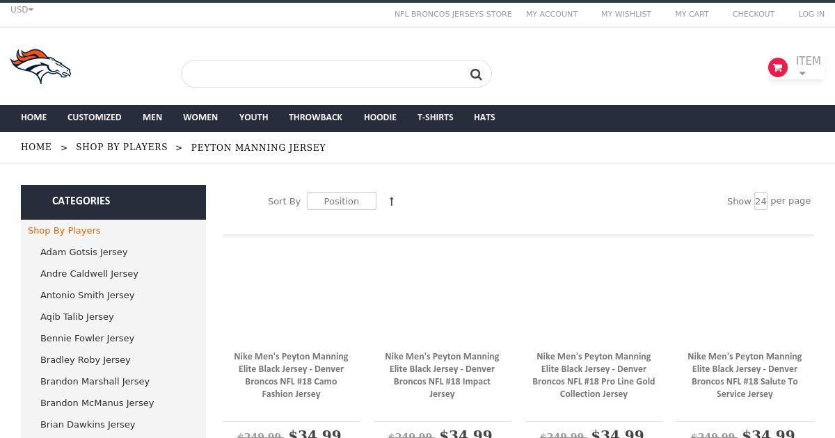
Task: Open the Hoodie menu
Action: point(380,117)
